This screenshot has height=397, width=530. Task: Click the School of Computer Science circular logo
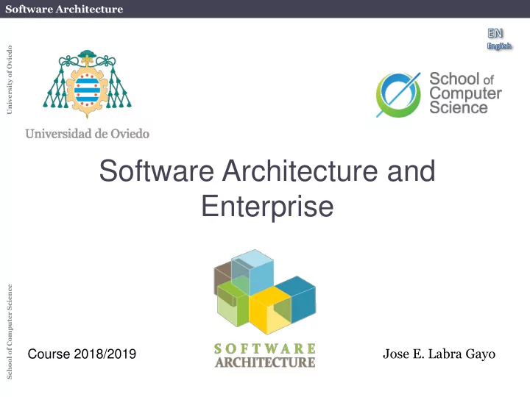click(x=398, y=95)
